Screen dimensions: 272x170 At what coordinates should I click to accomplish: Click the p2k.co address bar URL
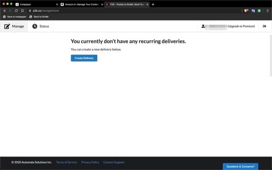pos(46,11)
